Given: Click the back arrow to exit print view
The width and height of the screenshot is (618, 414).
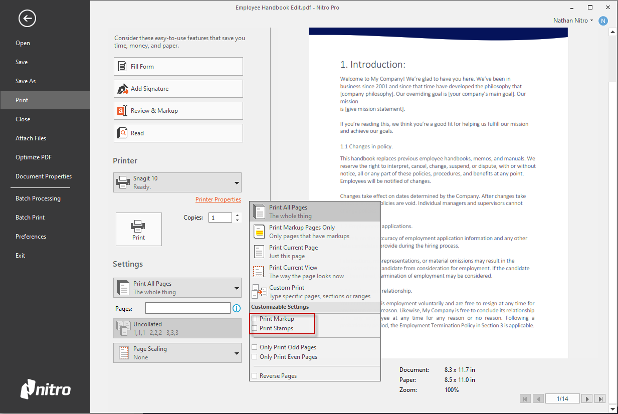Looking at the screenshot, I should (27, 18).
